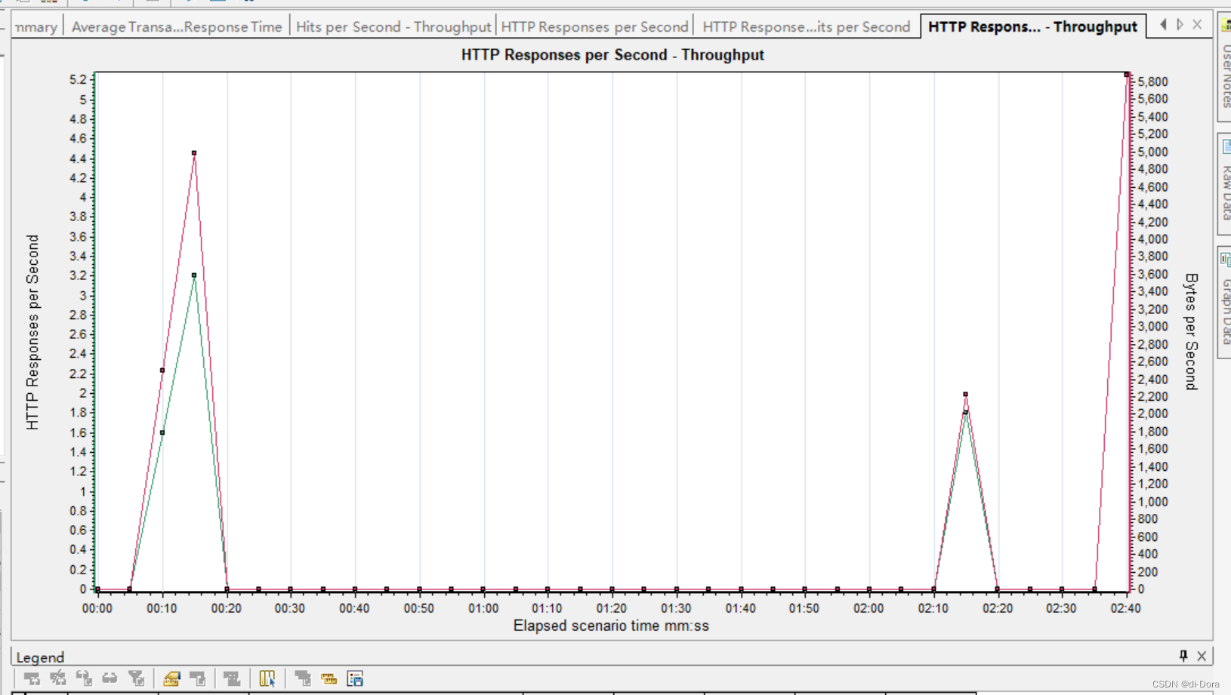Click the glasses-shaped legend toolbar icon
The height and width of the screenshot is (695, 1231).
(110, 678)
